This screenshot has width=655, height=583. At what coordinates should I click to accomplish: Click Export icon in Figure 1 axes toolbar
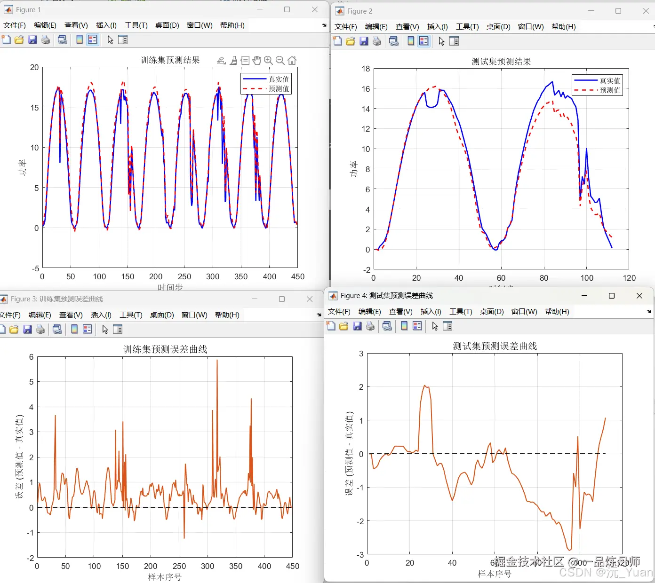coord(221,61)
